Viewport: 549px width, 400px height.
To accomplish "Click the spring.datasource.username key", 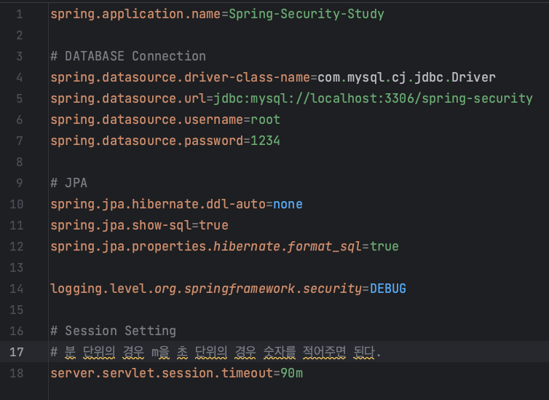I will [146, 119].
